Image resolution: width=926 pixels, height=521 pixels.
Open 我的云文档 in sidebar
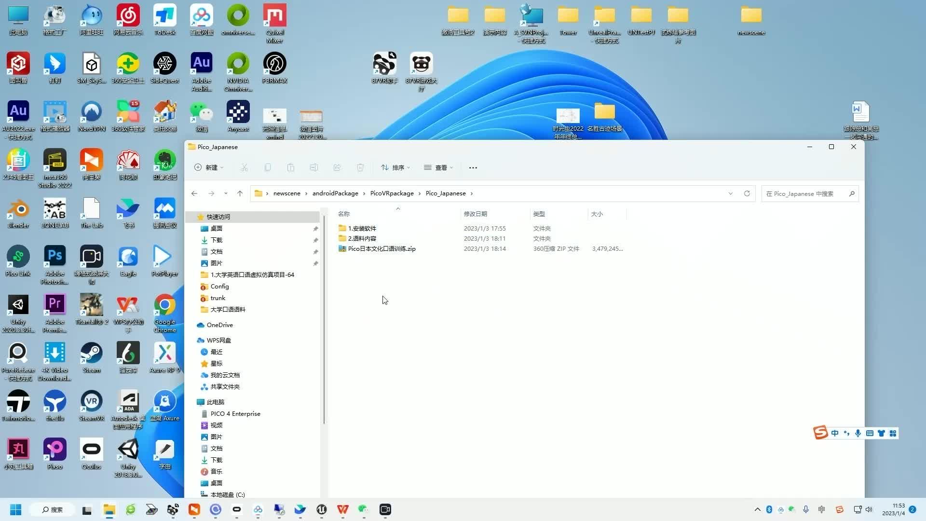click(x=225, y=375)
